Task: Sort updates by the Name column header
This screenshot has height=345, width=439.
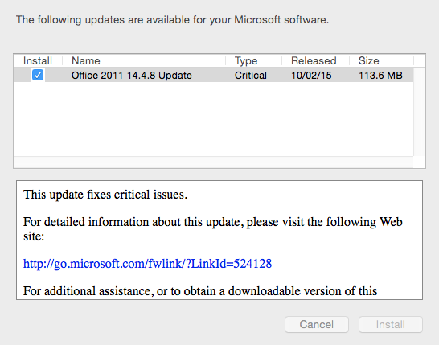Action: (x=86, y=61)
